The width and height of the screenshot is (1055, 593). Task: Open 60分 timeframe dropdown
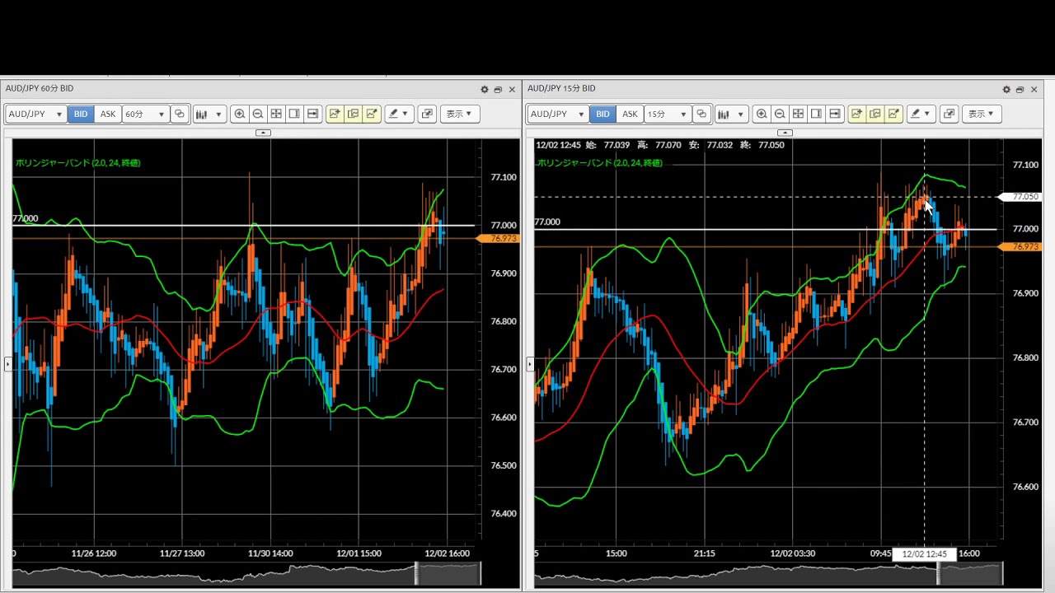145,114
